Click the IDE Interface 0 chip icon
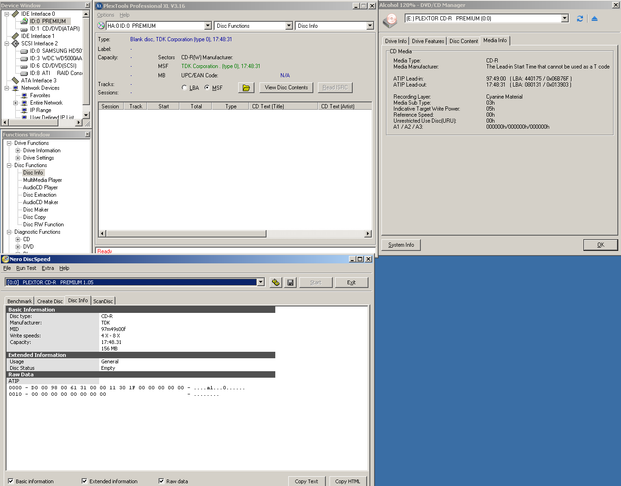Viewport: 621px width, 486px height. (15, 14)
